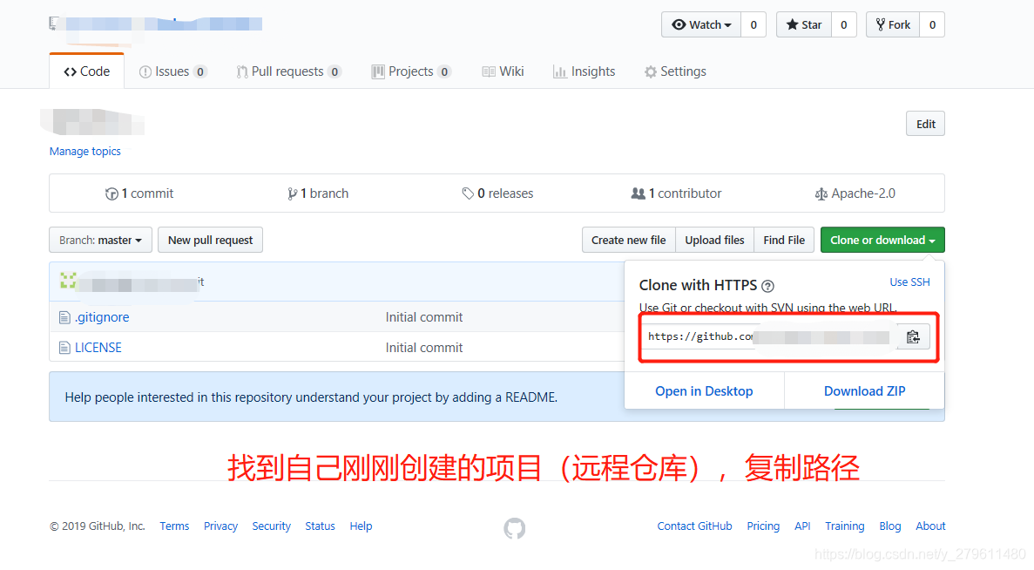This screenshot has width=1034, height=570.
Task: Click the stargazers count next to Star
Action: pos(844,25)
